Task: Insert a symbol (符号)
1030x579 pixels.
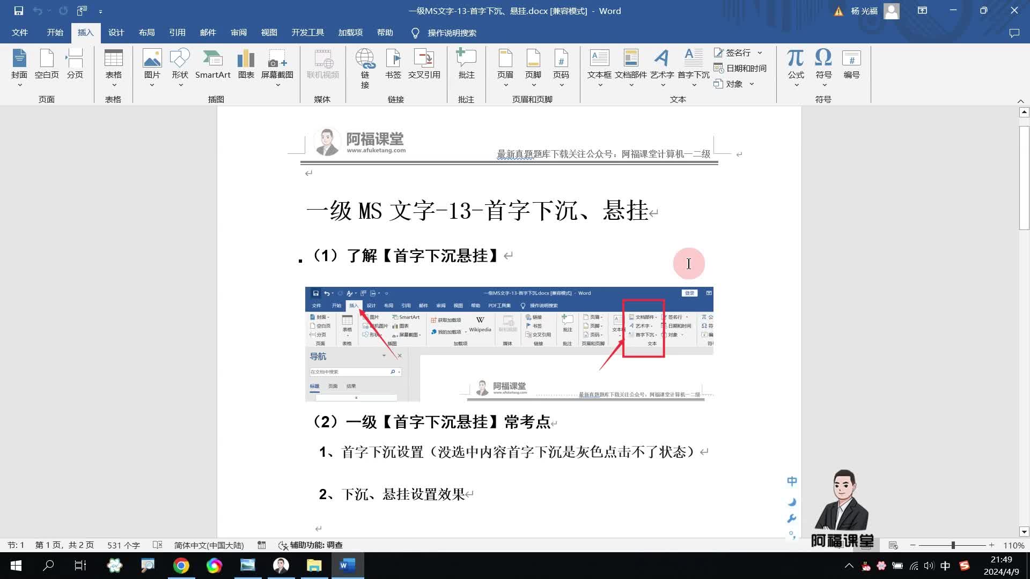Action: (823, 68)
